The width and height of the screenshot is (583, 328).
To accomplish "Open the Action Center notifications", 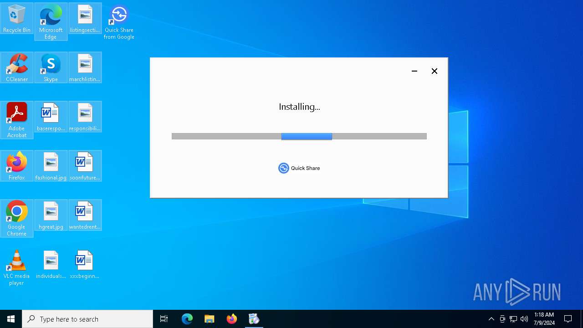I will (568, 319).
